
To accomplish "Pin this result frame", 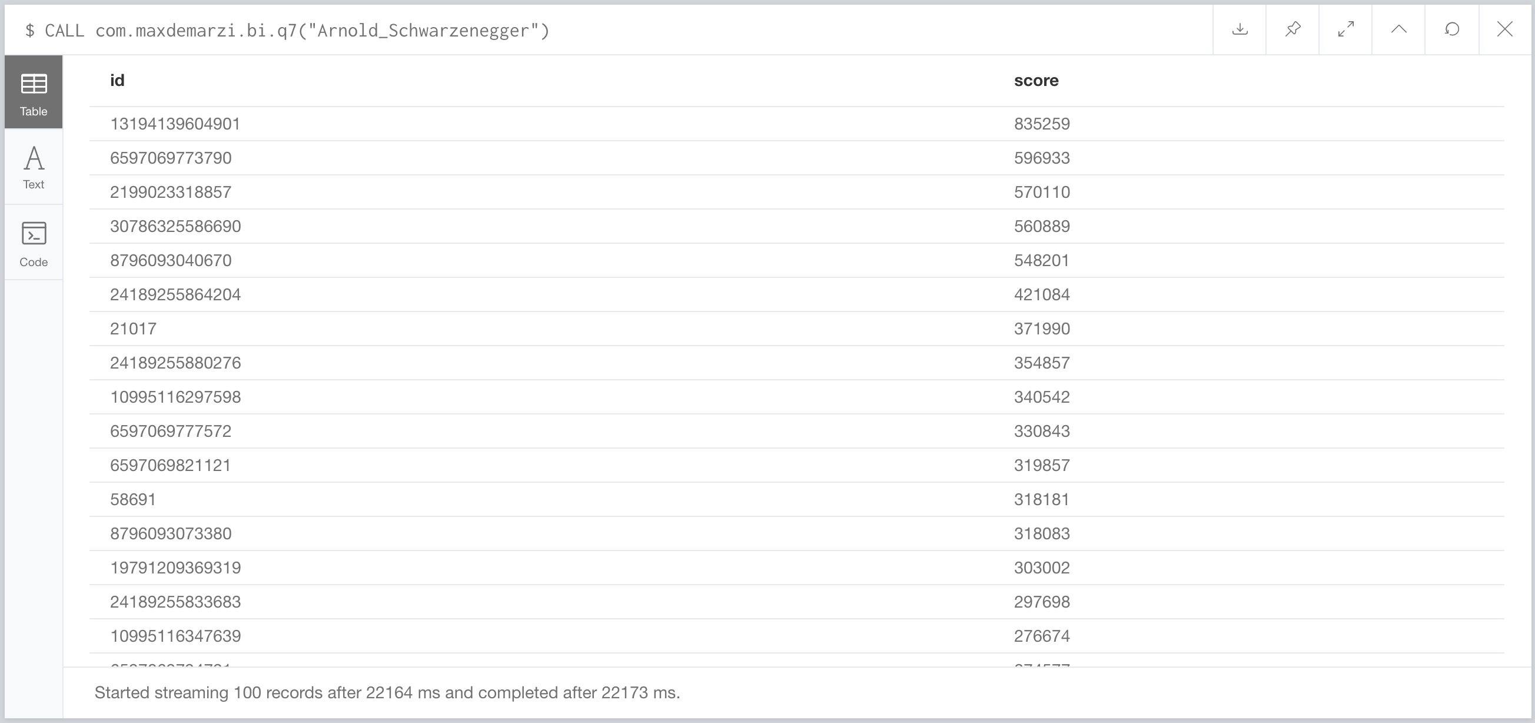I will coord(1293,29).
